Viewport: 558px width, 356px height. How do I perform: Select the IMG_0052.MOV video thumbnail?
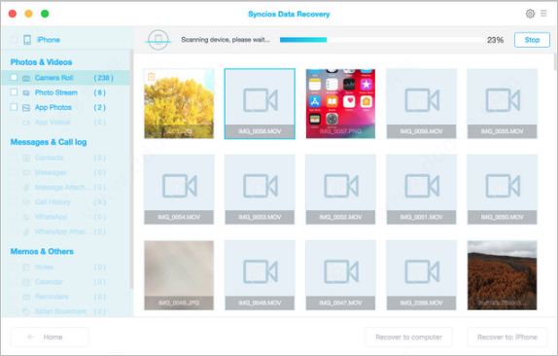pos(340,190)
